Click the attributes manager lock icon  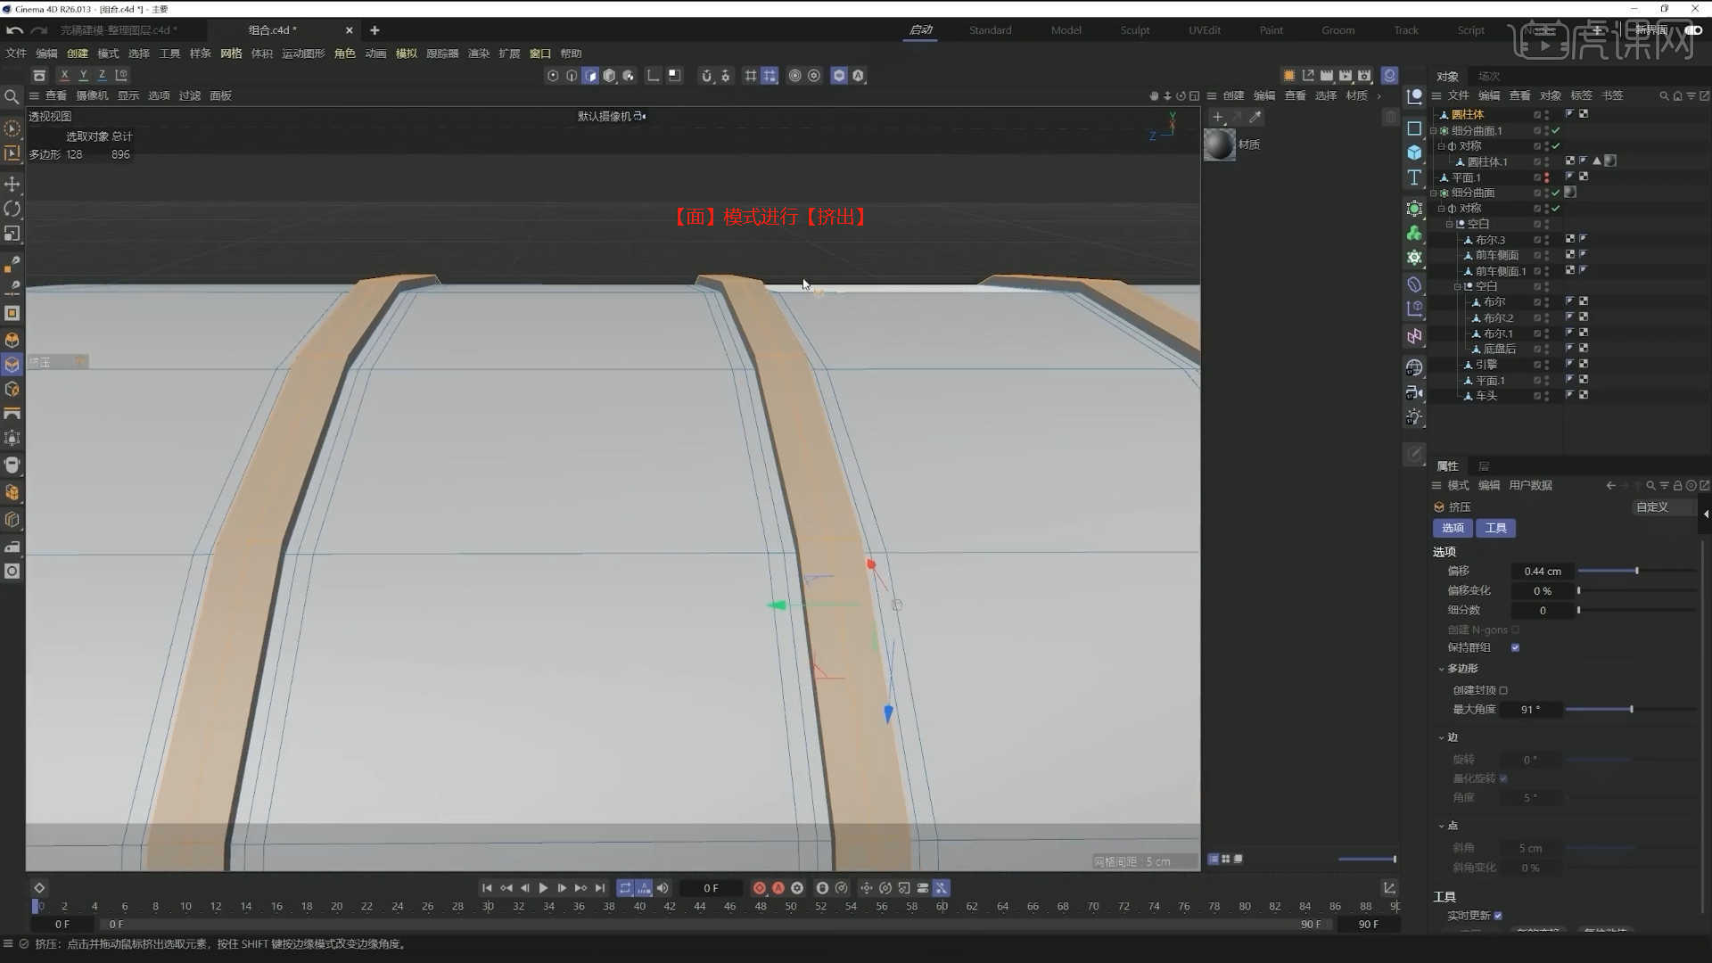coord(1677,486)
